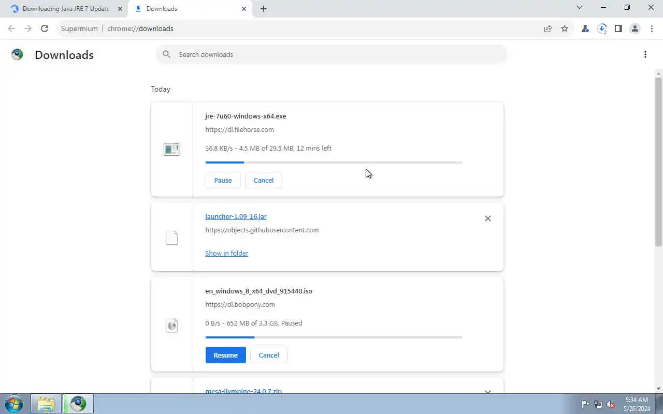
Task: Click the en_windows_8_x64_dvd_915440.iso filename
Action: [259, 291]
